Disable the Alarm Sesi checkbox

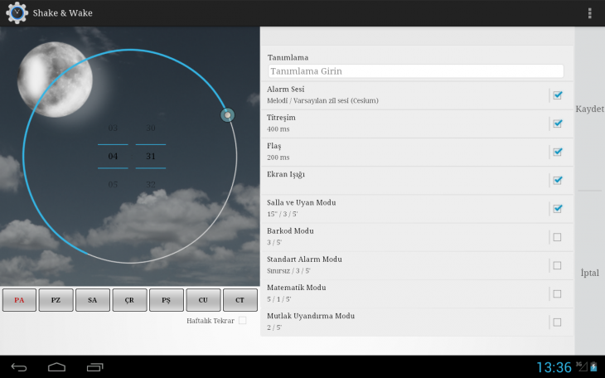558,95
